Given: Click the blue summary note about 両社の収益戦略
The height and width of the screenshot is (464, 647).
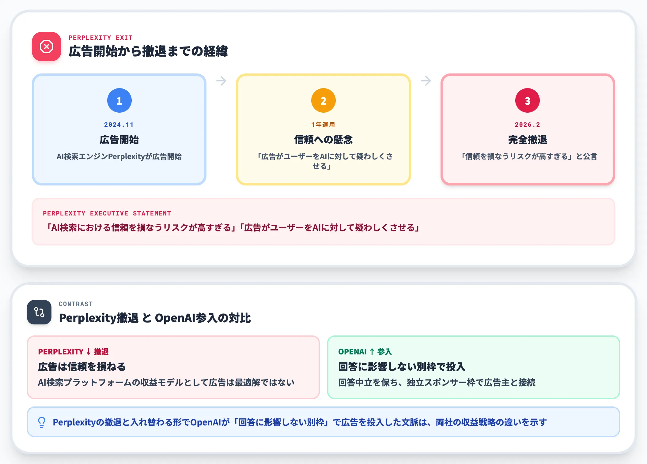Looking at the screenshot, I should click(x=323, y=422).
